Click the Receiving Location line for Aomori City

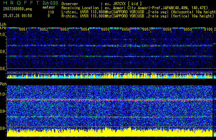click(x=135, y=8)
